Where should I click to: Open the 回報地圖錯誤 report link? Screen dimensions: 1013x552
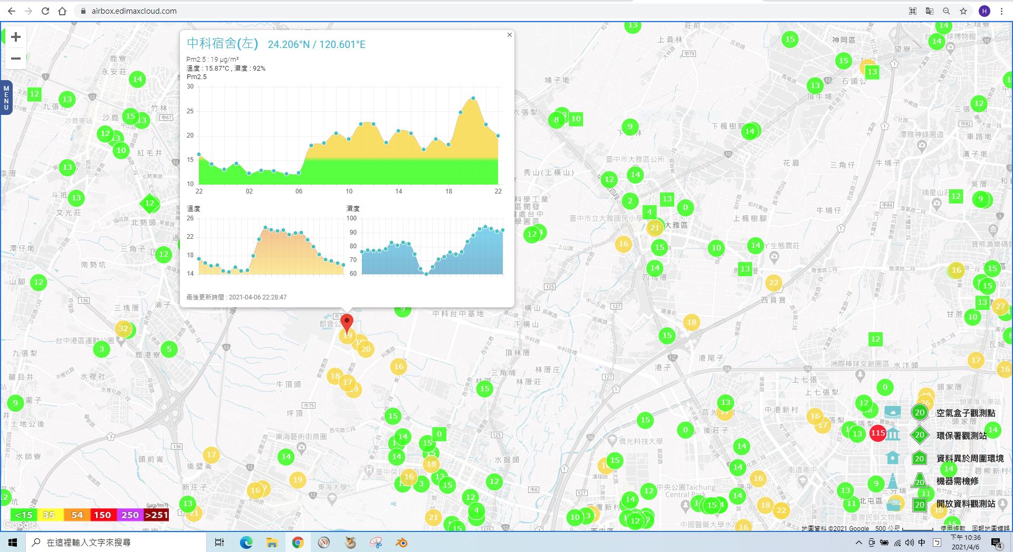990,528
